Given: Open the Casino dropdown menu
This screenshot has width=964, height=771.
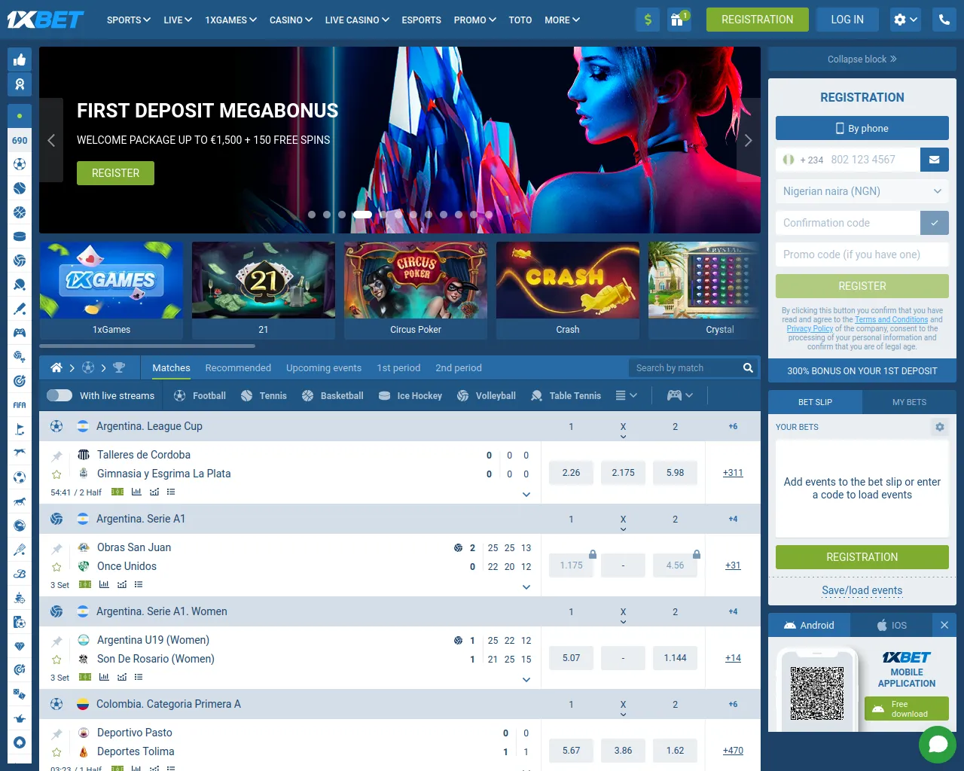Looking at the screenshot, I should pyautogui.click(x=291, y=20).
